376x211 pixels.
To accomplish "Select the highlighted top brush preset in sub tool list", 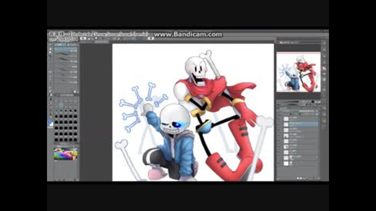I will pos(66,50).
